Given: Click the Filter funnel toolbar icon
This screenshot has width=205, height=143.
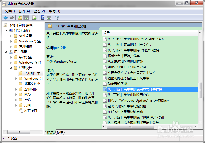Looking at the screenshot, I should (x=57, y=18).
